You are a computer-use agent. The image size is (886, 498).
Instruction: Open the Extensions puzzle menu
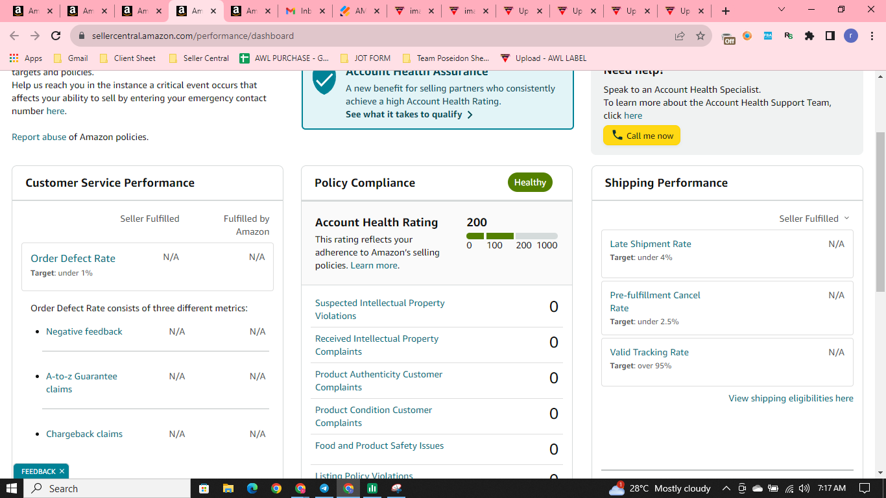809,36
